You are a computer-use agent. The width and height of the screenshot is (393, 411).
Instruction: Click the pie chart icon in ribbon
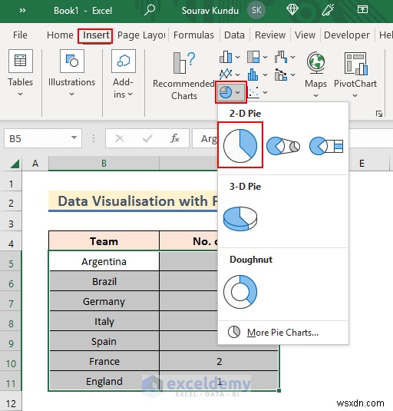(x=226, y=92)
